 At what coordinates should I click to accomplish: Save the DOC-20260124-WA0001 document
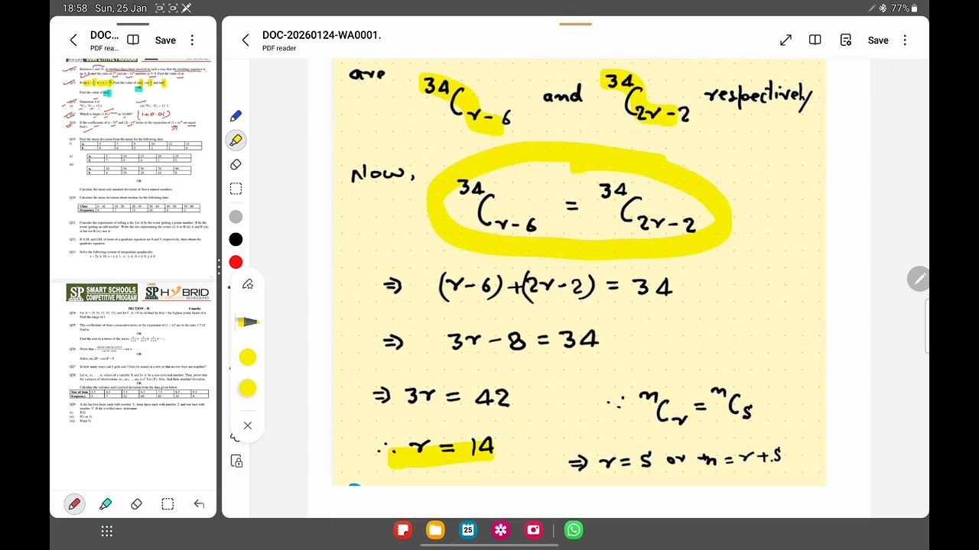pos(878,40)
